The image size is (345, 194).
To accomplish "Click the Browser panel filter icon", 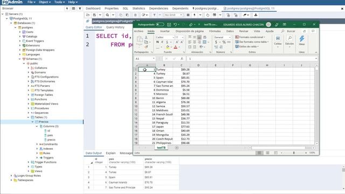I will click(x=80, y=9).
